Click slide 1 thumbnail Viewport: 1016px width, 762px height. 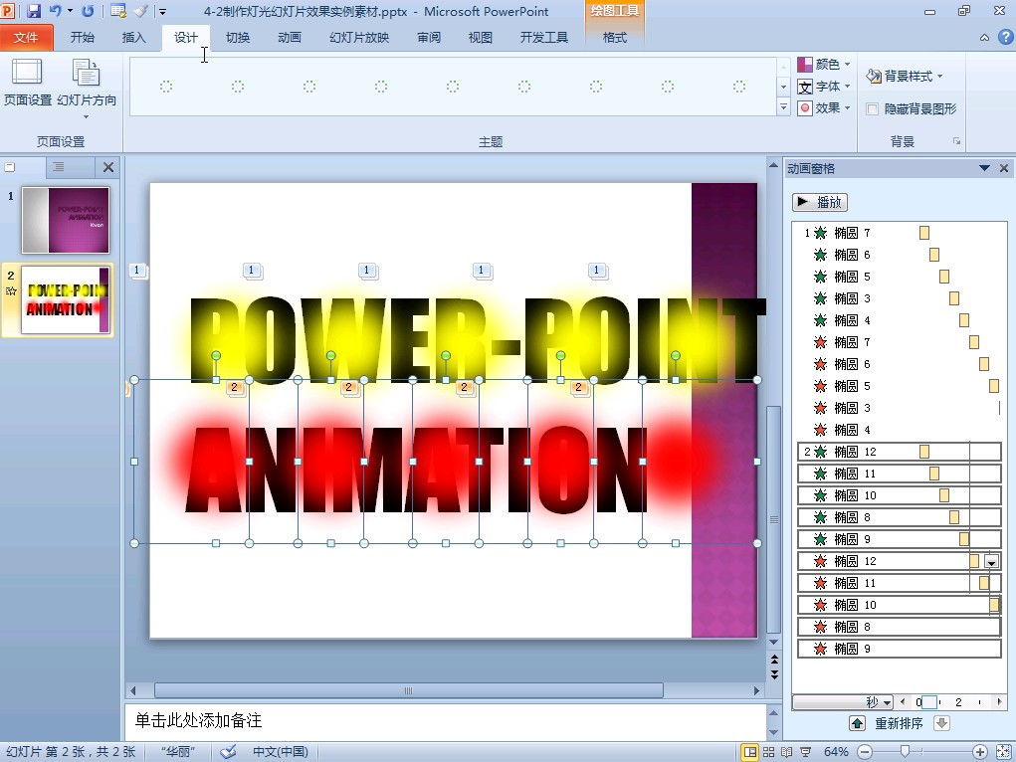tap(66, 220)
